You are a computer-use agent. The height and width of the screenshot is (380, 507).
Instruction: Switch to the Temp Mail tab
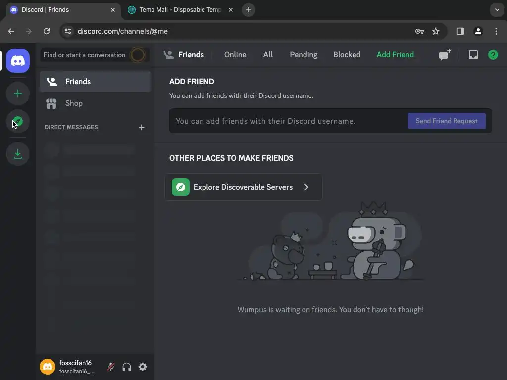click(x=179, y=10)
